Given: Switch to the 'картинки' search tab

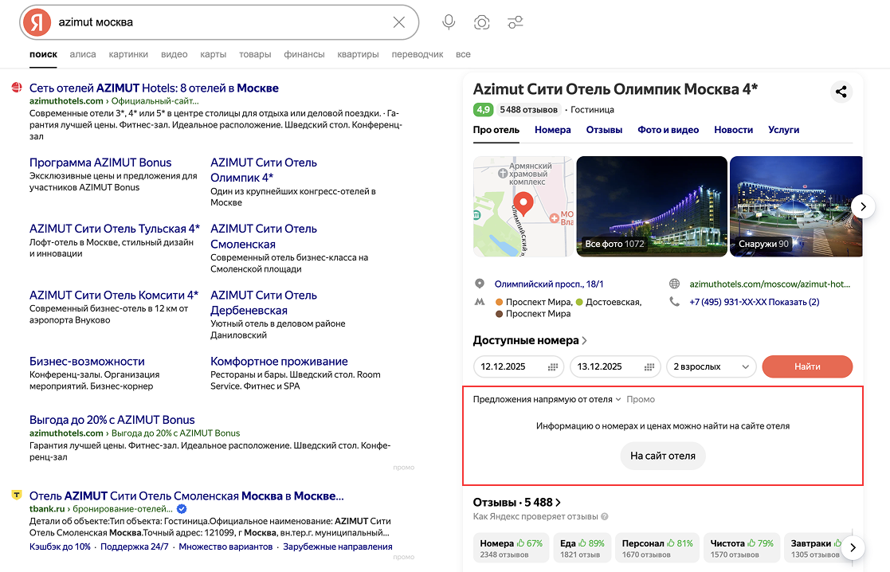Looking at the screenshot, I should (x=128, y=54).
